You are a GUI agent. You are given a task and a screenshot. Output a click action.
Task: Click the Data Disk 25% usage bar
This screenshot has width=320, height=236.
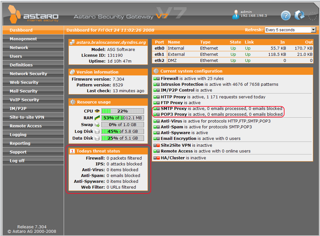pyautogui.click(x=123, y=138)
